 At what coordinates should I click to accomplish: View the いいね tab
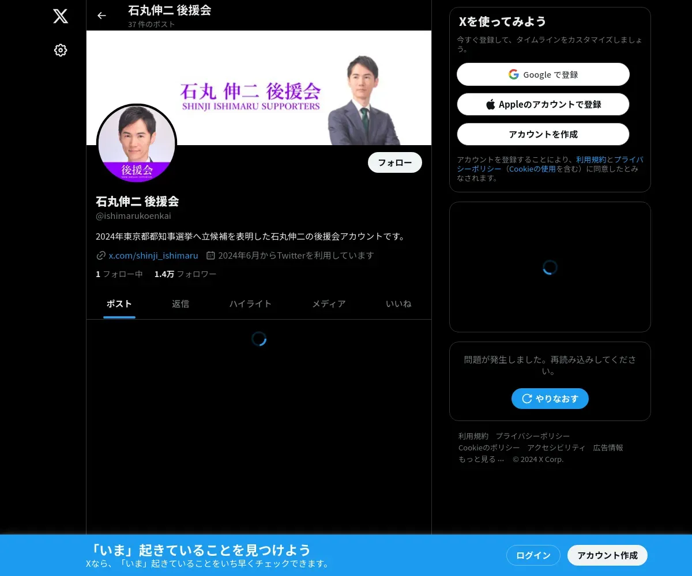tap(398, 304)
